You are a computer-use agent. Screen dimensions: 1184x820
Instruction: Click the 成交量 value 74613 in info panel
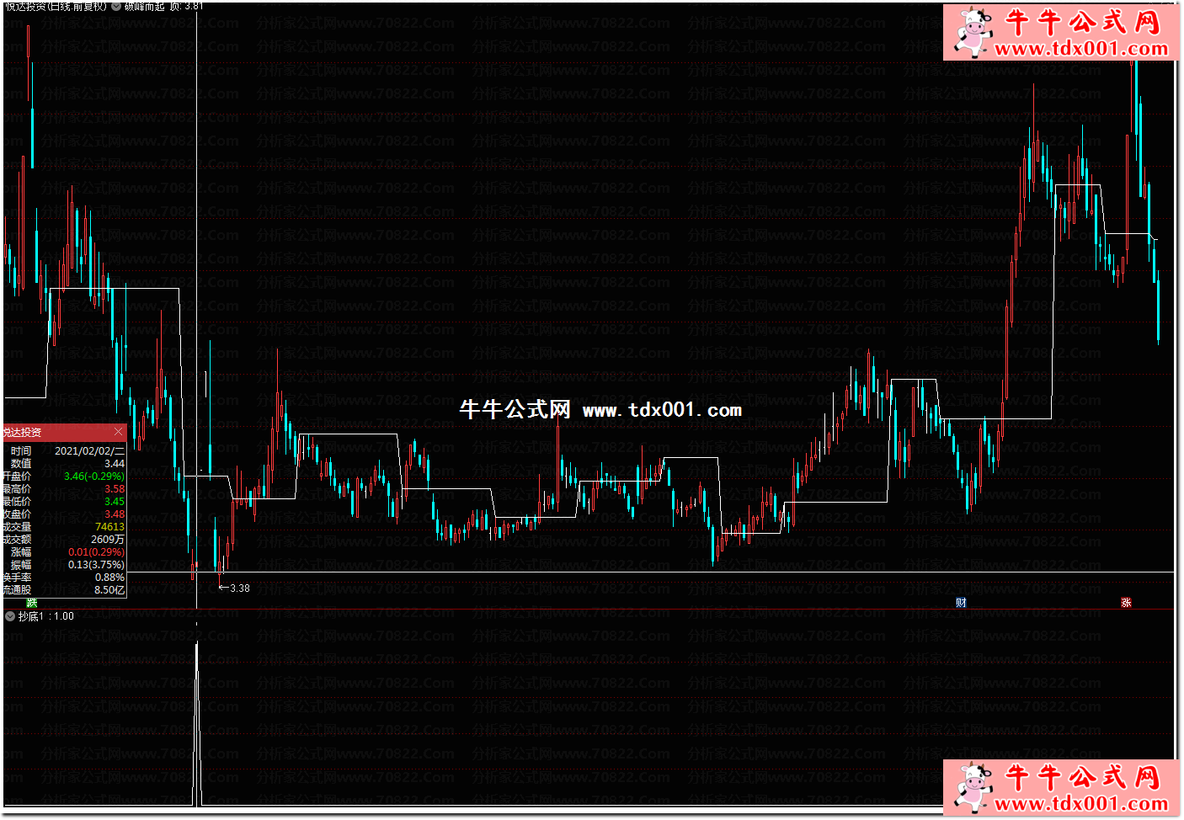click(109, 527)
